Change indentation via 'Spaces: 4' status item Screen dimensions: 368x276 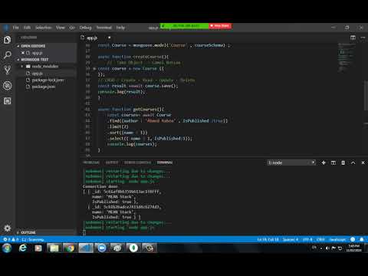coord(291,239)
